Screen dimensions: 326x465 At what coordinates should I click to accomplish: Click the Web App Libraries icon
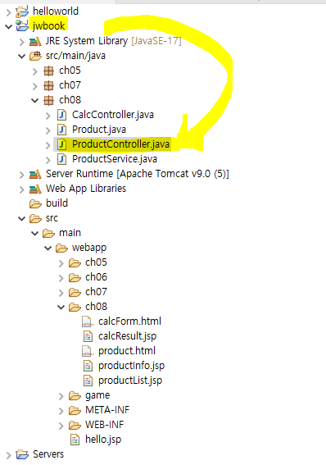click(35, 189)
